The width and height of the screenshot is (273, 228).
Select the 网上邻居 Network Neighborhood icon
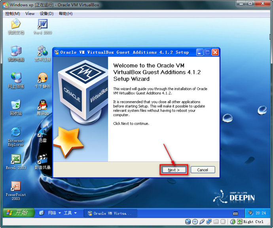pos(16,81)
